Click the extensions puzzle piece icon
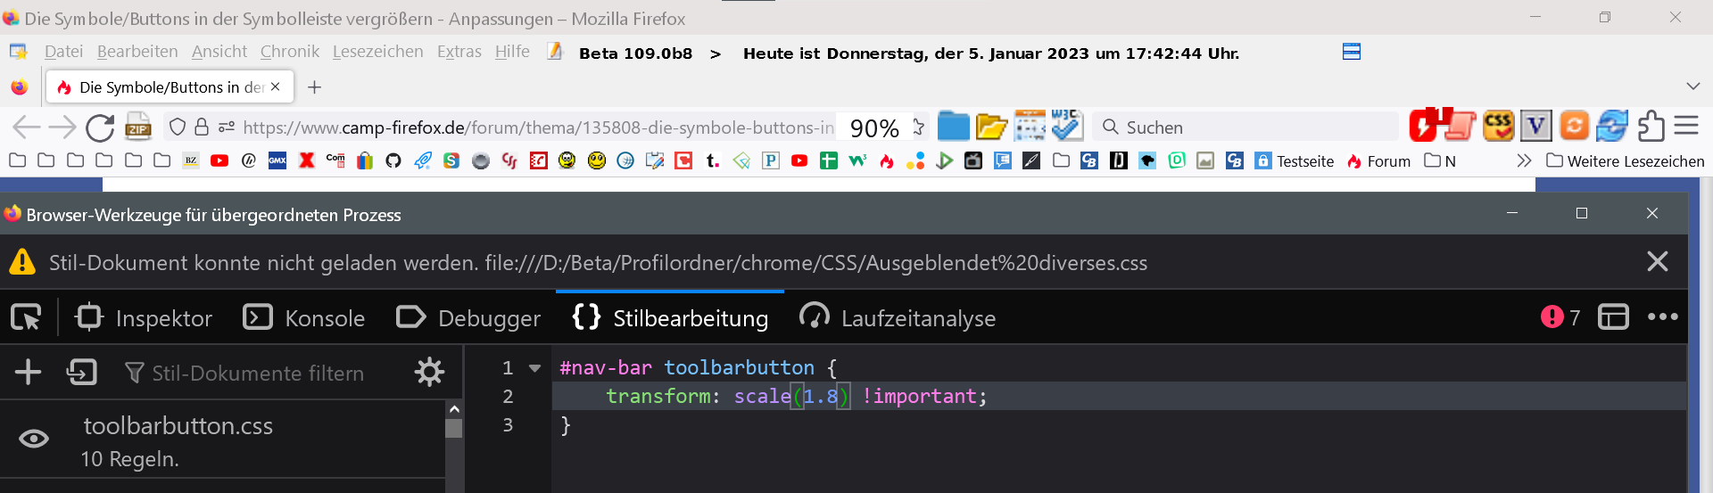This screenshot has width=1713, height=493. coord(1651,127)
